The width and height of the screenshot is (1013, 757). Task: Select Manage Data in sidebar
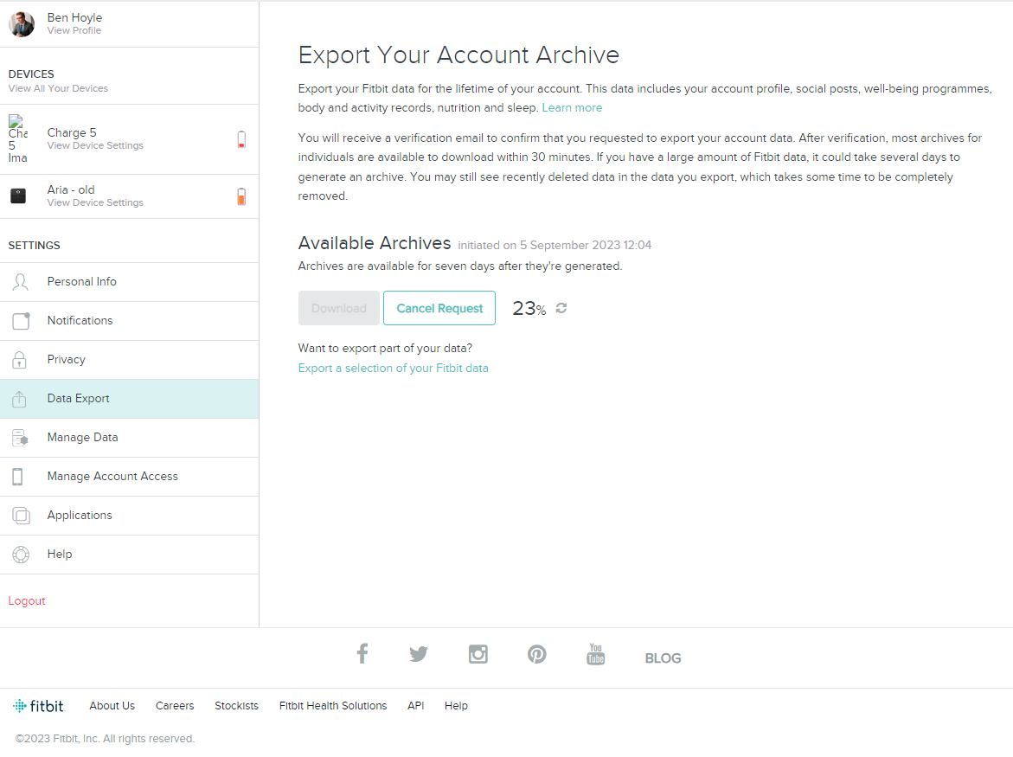tap(82, 438)
